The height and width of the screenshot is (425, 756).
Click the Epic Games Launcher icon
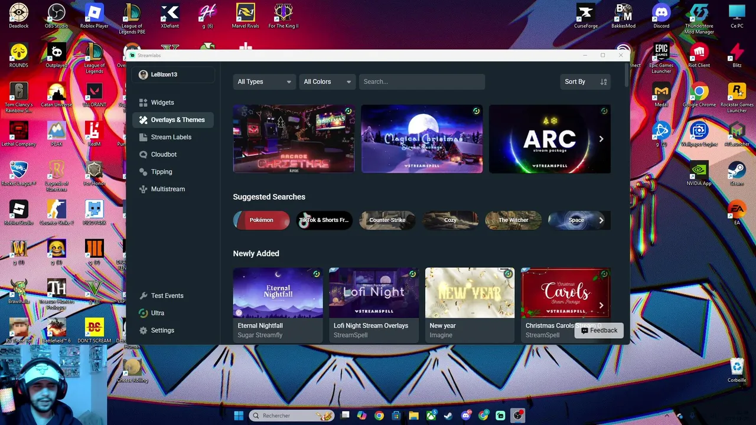[x=661, y=58]
